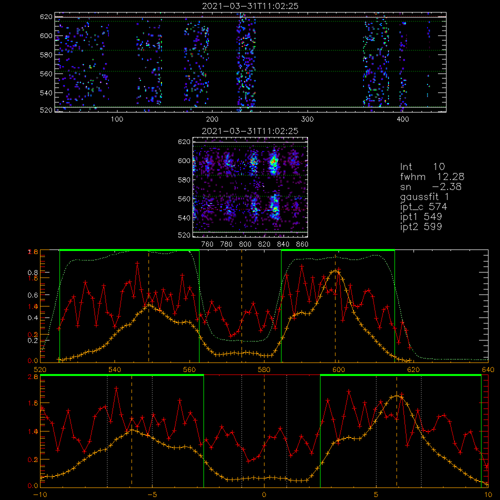The width and height of the screenshot is (500, 500).
Task: Click the '200' x-axis tick label
Action: 212,119
